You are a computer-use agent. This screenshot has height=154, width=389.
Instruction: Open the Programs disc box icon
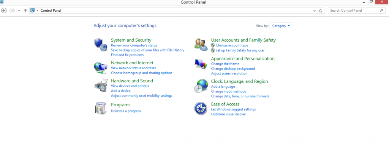click(100, 108)
